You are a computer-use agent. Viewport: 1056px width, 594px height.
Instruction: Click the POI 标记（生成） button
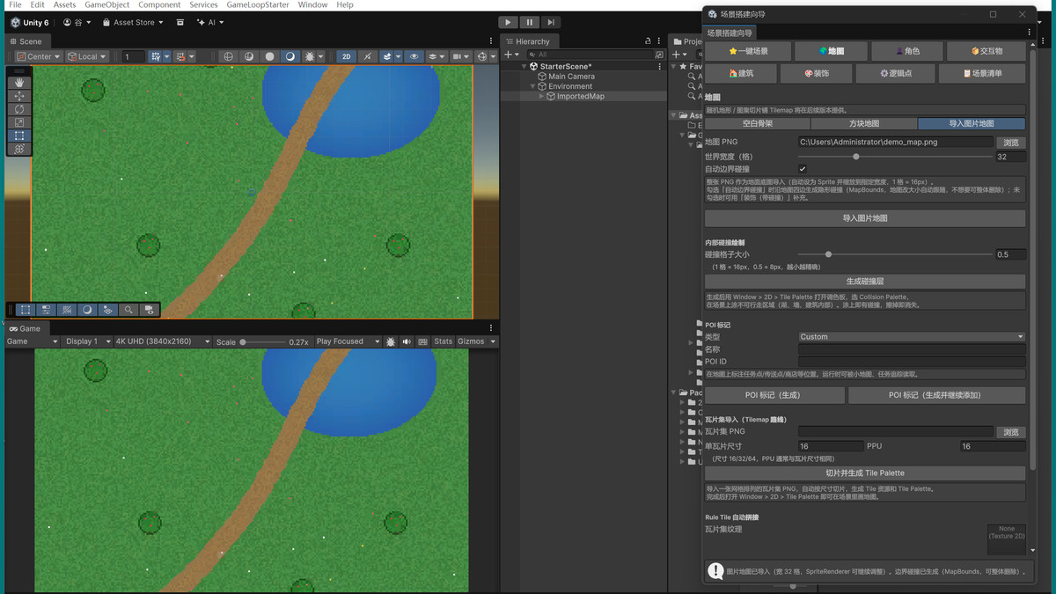774,395
